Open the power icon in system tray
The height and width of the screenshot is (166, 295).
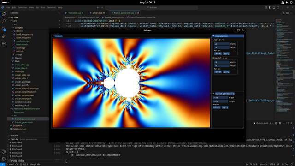291,2
